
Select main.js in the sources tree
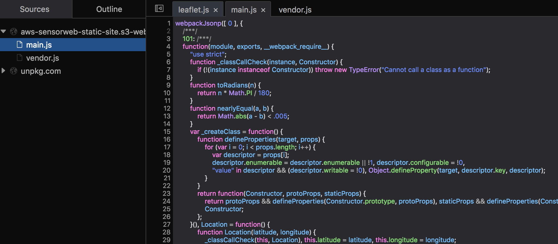(73, 45)
